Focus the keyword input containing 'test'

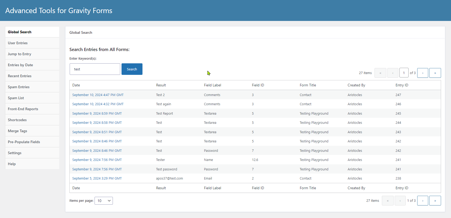(95, 69)
